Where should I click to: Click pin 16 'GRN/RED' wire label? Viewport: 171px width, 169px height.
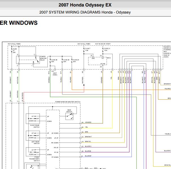click(x=88, y=122)
